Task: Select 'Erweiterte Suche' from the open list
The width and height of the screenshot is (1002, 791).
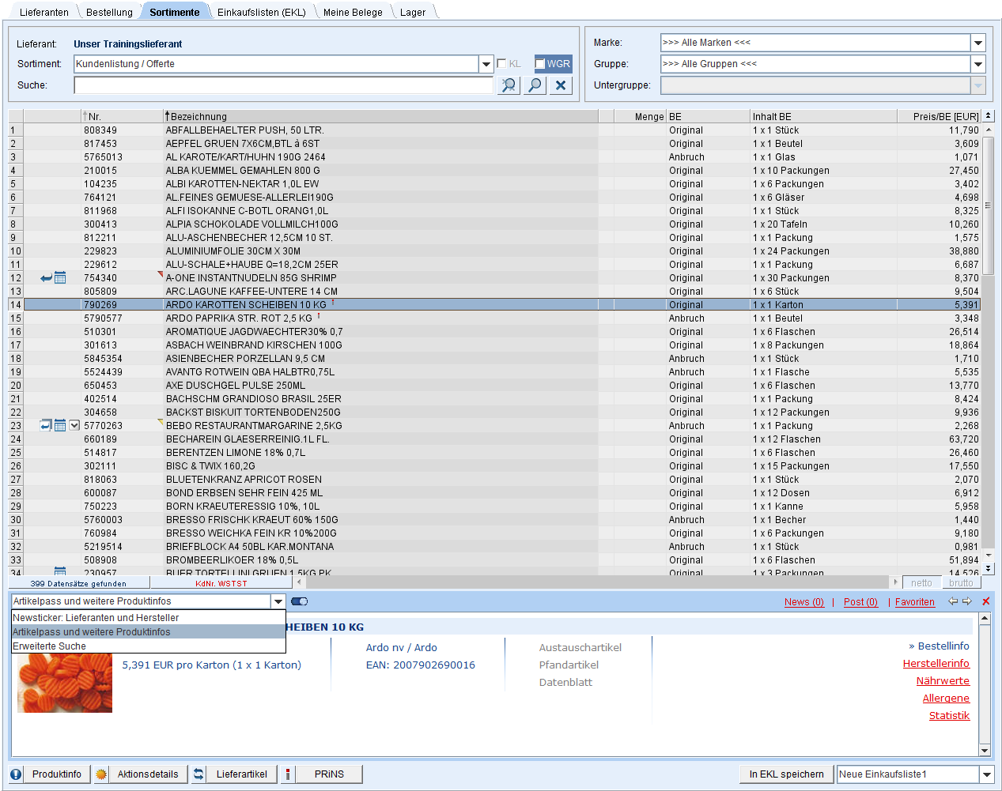Action: pyautogui.click(x=50, y=646)
